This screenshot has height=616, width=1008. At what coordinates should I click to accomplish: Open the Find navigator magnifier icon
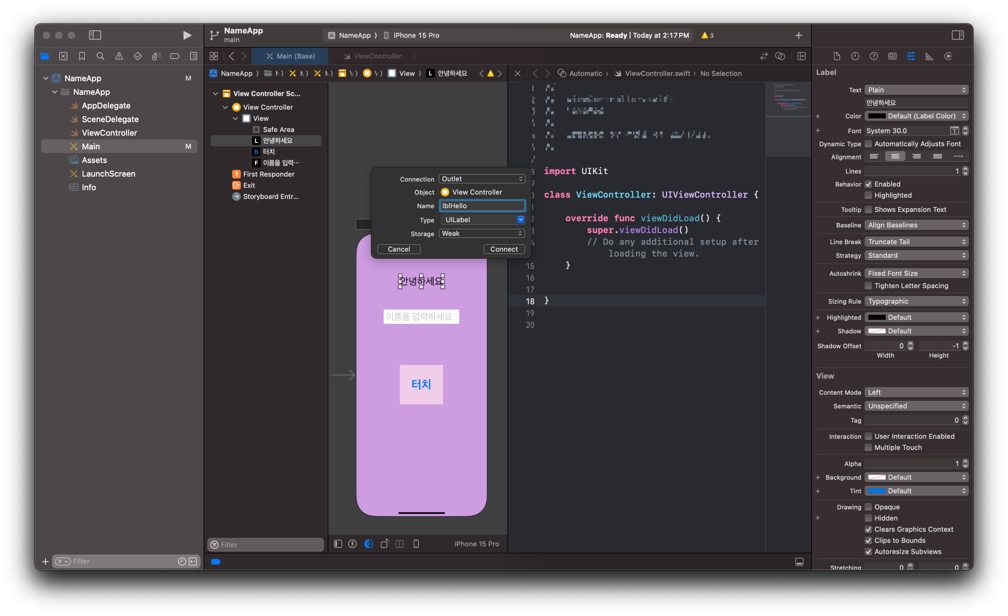pyautogui.click(x=100, y=56)
